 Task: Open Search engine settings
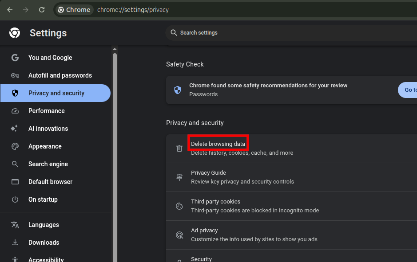[56, 164]
